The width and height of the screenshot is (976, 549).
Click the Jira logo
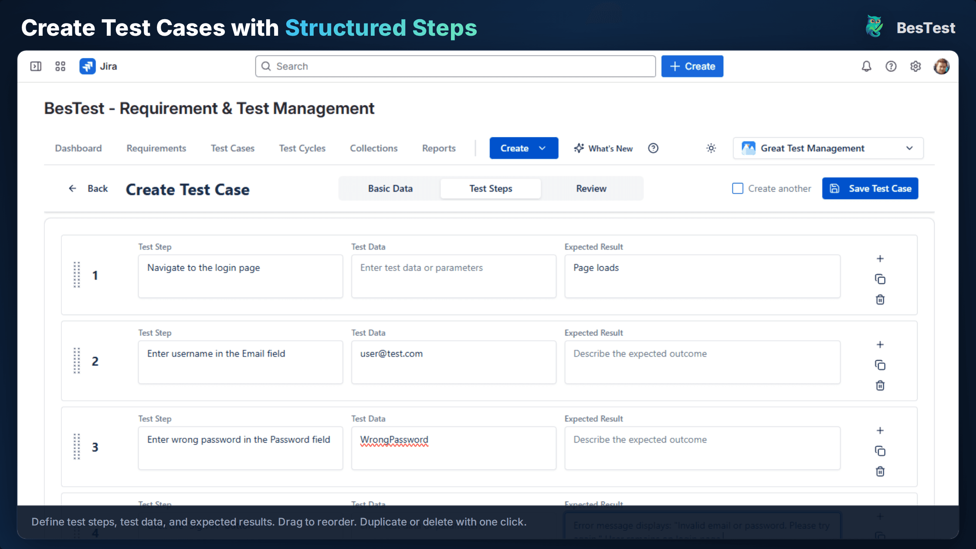point(87,66)
